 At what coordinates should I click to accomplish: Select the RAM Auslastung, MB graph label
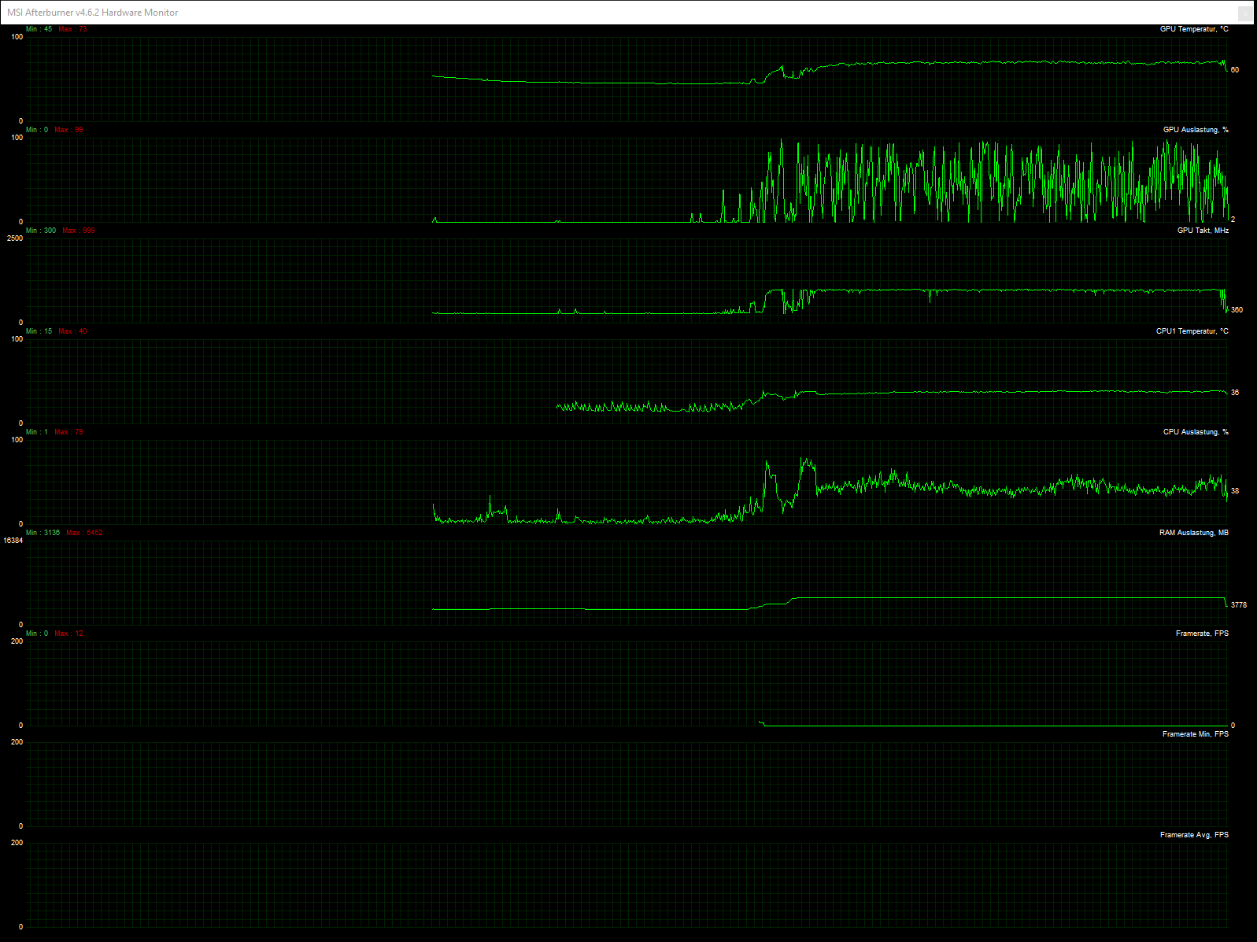pos(1193,533)
